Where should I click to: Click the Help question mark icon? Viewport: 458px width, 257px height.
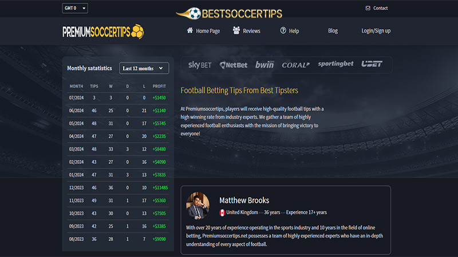pos(283,30)
